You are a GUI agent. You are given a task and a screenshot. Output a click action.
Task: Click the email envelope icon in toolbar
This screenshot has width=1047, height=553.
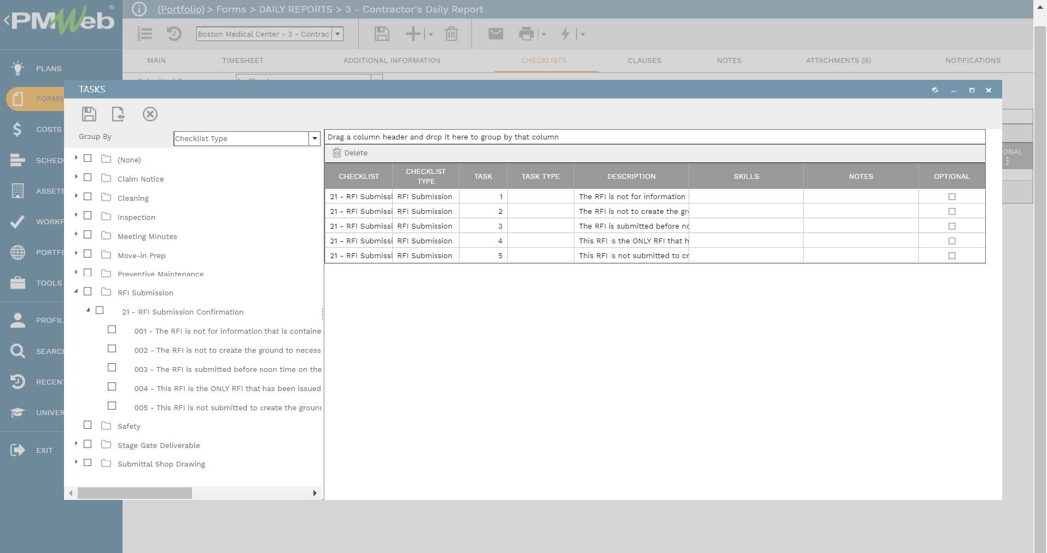pos(495,34)
